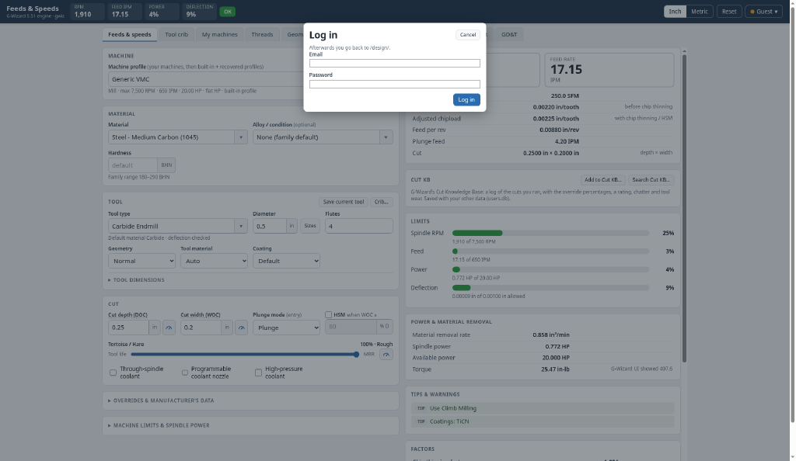This screenshot has height=461, width=796.
Task: Cancel the Log in dialog
Action: click(x=467, y=35)
